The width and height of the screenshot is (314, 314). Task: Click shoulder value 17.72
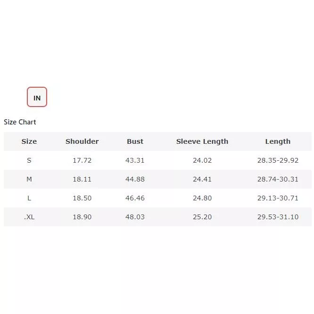point(82,160)
